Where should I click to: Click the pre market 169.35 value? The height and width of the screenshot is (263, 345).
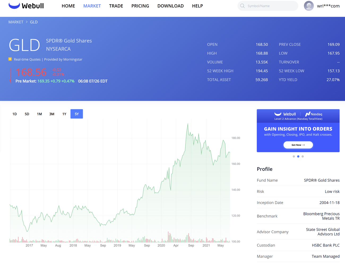point(44,81)
